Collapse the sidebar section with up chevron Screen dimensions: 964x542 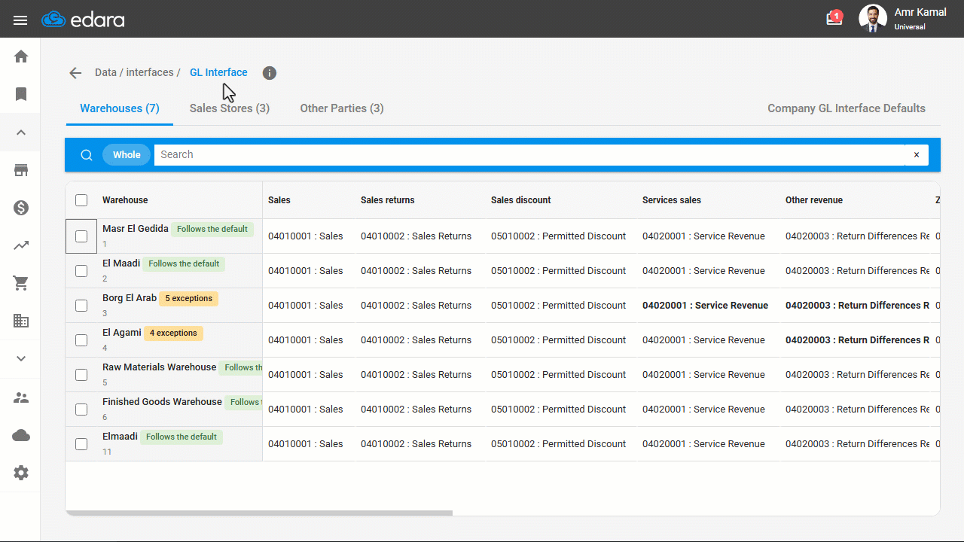21,132
